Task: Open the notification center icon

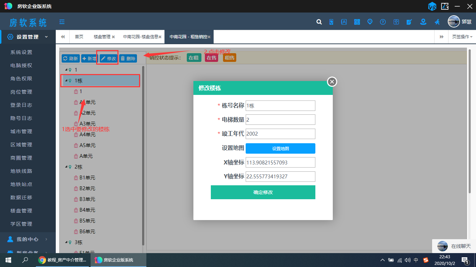Action: (x=465, y=260)
